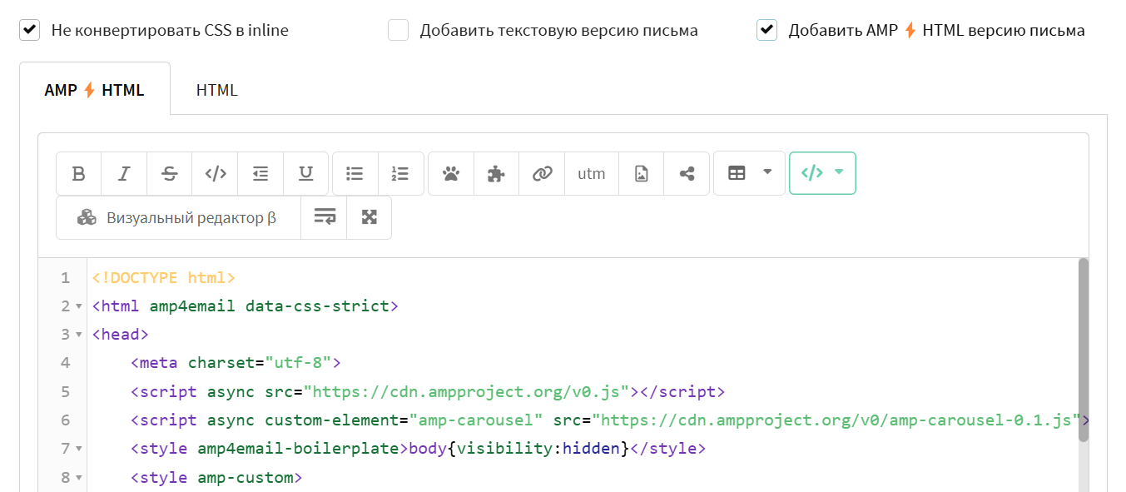Image resolution: width=1126 pixels, height=492 pixels.
Task: Switch to the HTML tab
Action: pos(217,90)
